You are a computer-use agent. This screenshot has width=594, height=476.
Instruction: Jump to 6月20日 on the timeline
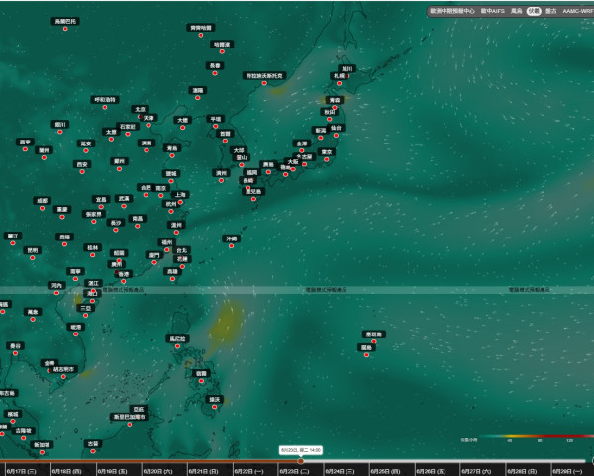pyautogui.click(x=157, y=471)
